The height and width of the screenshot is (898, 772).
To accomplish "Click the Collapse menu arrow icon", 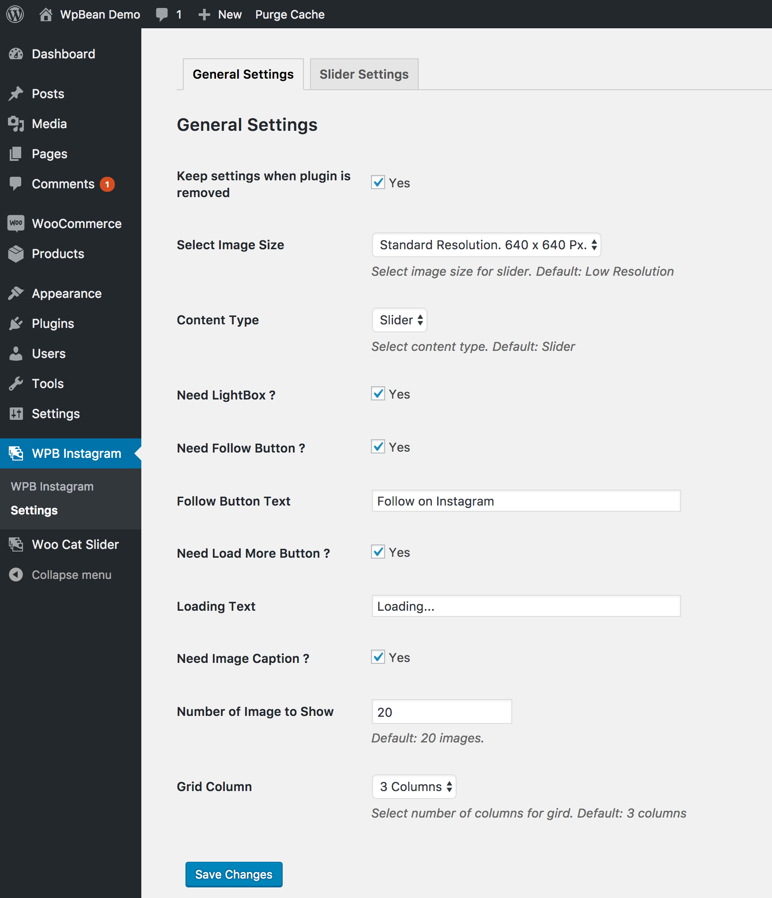I will click(x=16, y=575).
